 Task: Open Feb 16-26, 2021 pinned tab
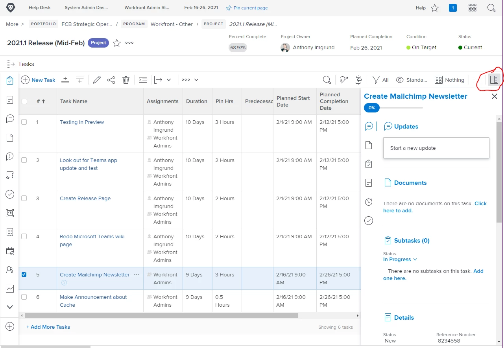click(x=201, y=8)
